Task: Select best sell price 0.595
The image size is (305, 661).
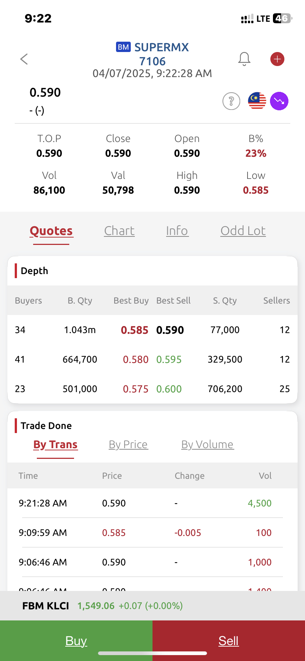Action: [x=169, y=360]
